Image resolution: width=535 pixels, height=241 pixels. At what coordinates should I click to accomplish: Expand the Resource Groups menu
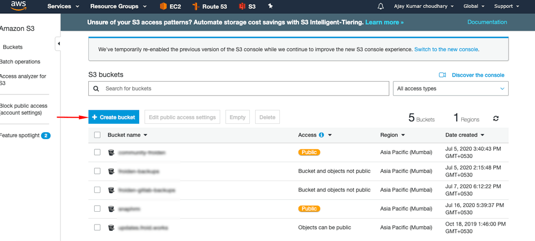tap(119, 6)
